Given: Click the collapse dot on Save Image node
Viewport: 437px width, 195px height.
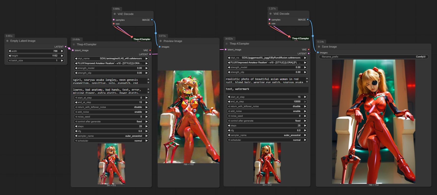Looking at the screenshot, I should point(319,47).
